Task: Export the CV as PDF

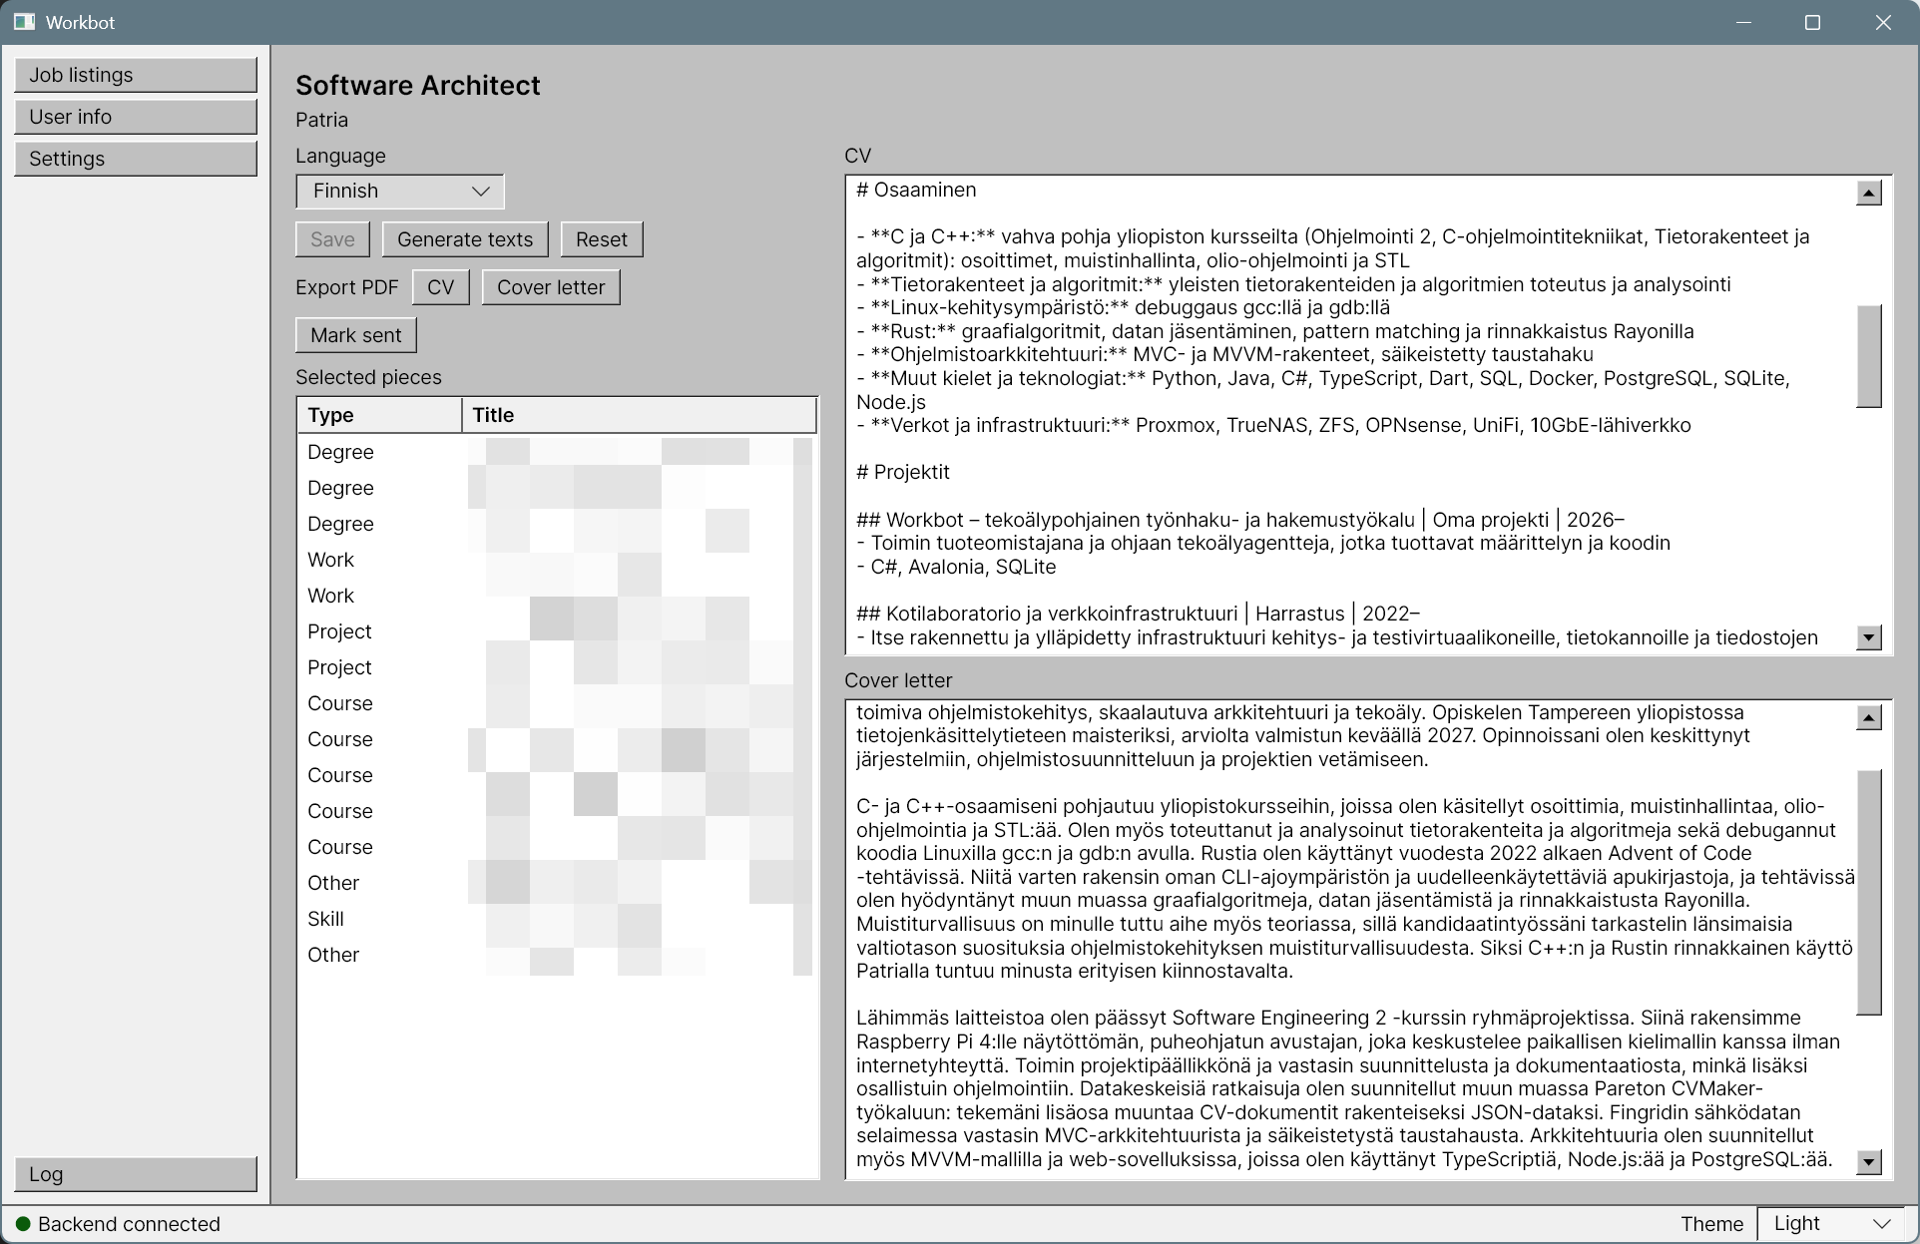Action: 441,287
